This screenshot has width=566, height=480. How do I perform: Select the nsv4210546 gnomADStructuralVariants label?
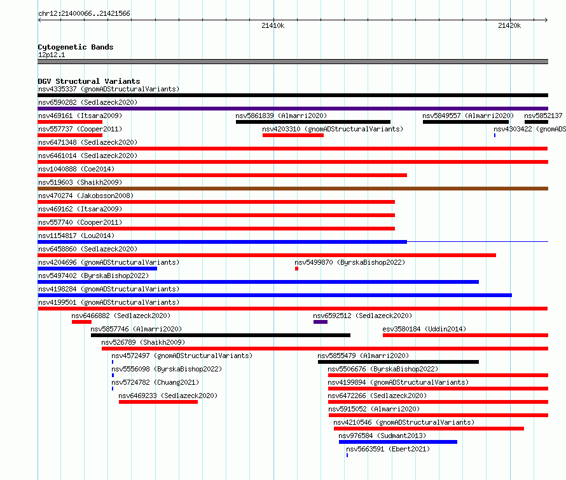[x=404, y=422]
